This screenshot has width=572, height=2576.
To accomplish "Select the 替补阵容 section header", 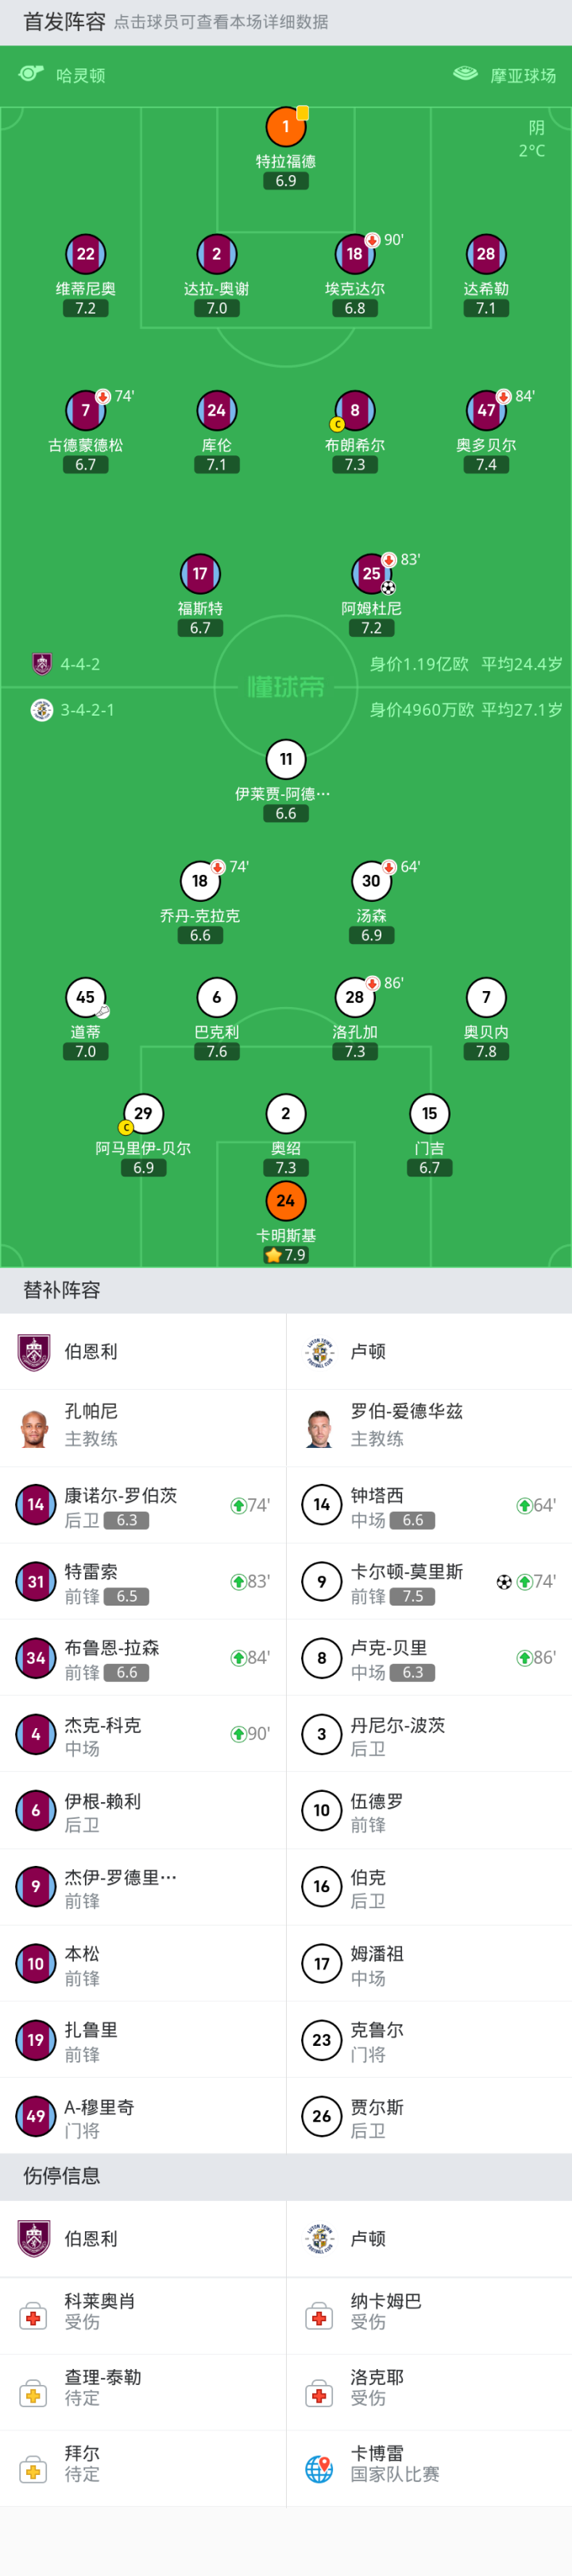I will pos(62,1290).
